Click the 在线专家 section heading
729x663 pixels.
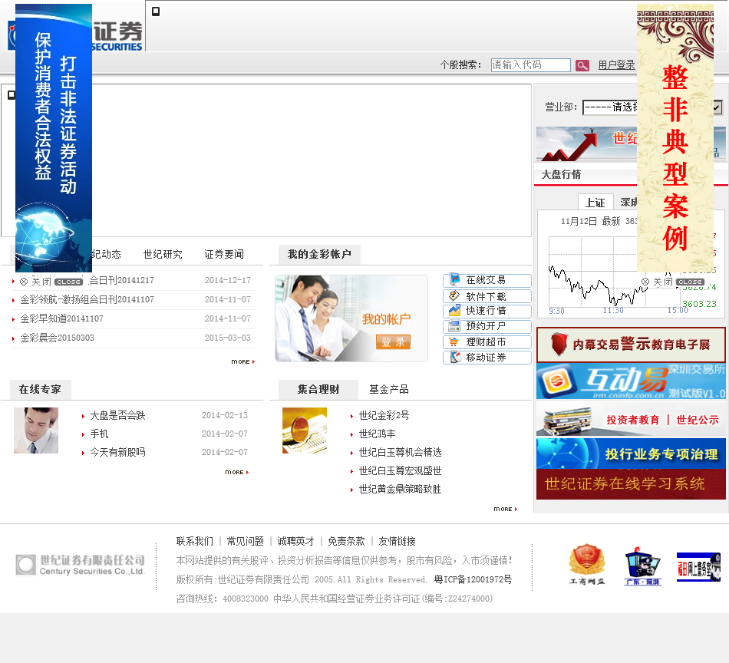40,390
